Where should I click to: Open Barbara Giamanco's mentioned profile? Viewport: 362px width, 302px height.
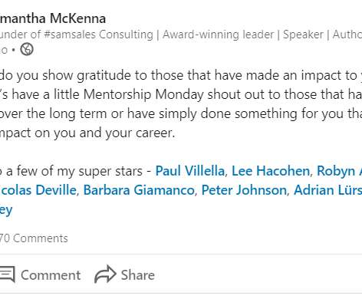[139, 190]
